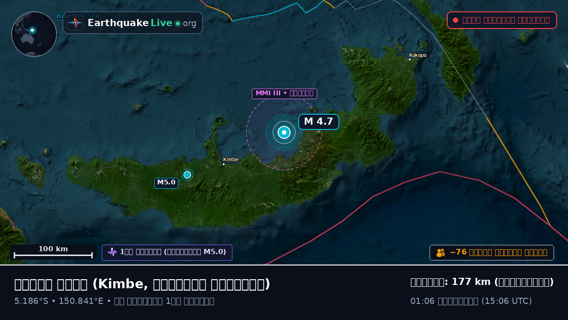Click the red alert badge at top right
Screen dimensions: 568x320
pyautogui.click(x=502, y=20)
